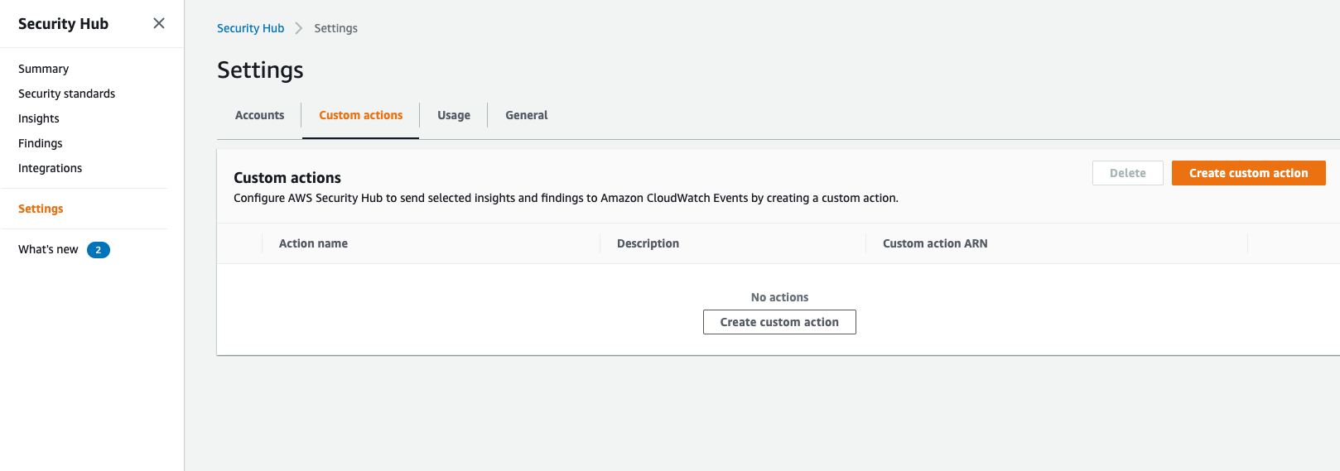This screenshot has height=471, width=1340.
Task: Navigate to Findings in the sidebar
Action: (x=40, y=143)
